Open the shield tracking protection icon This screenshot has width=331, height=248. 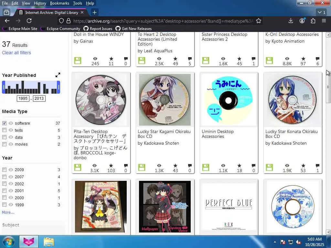click(x=61, y=21)
